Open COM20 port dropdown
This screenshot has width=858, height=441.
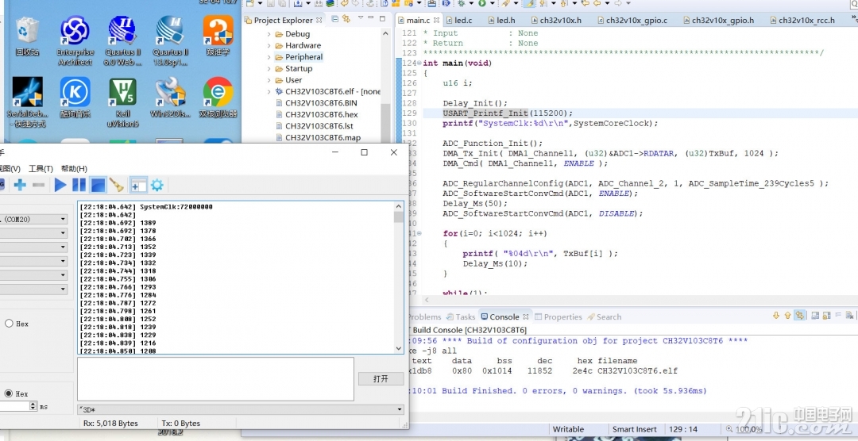[63, 219]
